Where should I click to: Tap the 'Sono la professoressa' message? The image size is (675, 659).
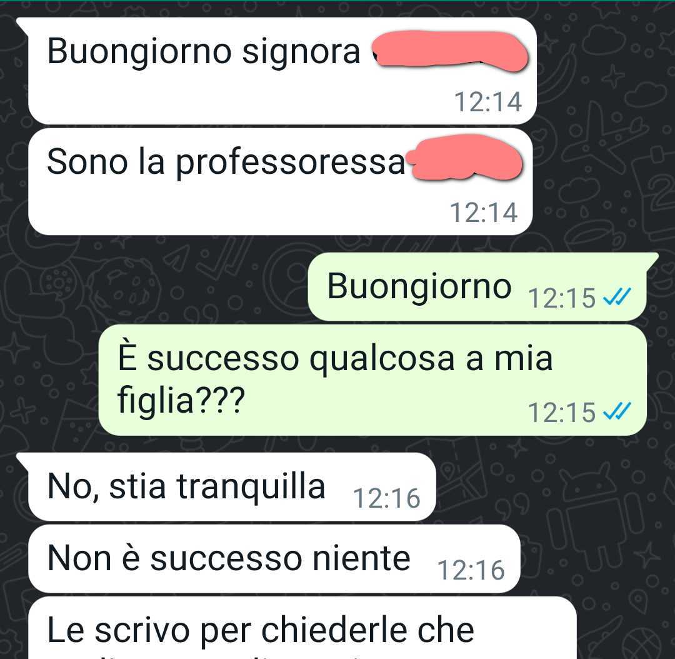tap(280, 181)
